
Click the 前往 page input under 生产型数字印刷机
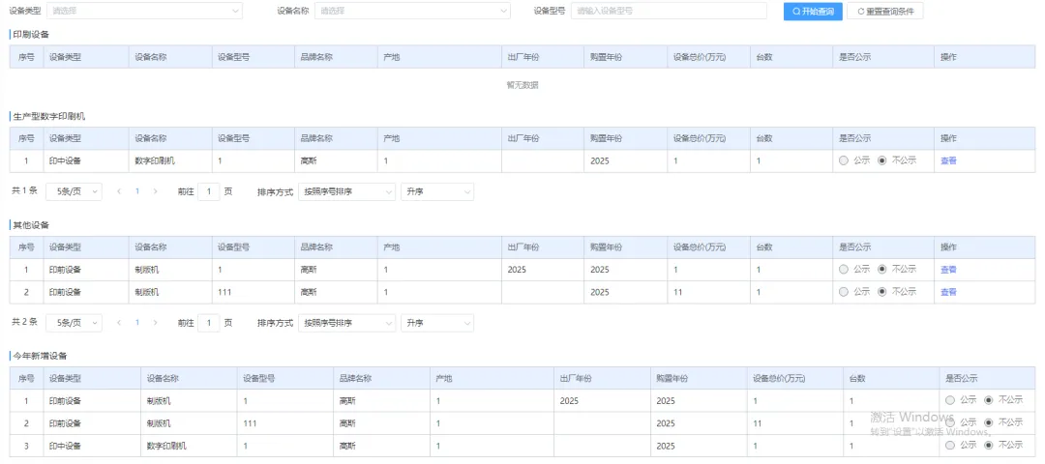point(209,191)
